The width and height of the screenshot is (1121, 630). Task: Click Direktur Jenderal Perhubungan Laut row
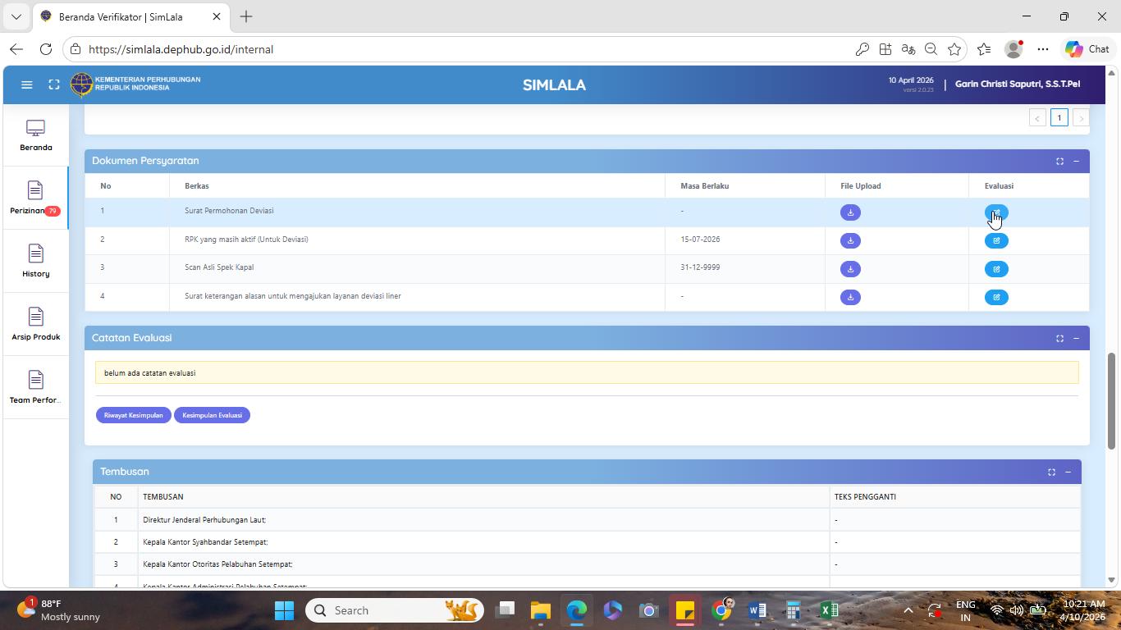(587, 519)
